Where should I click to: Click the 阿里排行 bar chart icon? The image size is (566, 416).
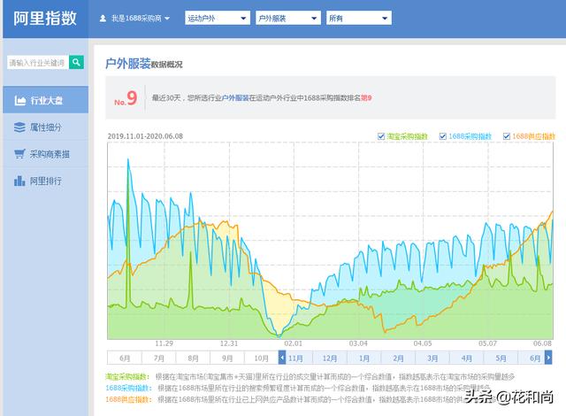tap(19, 181)
